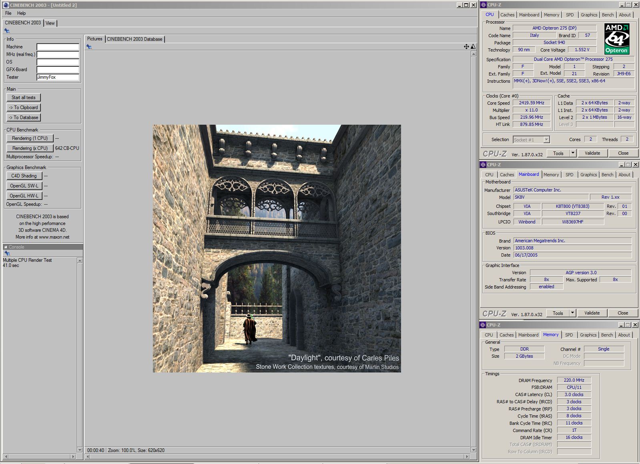Click the Multiplier value x 11.0
Viewport: 640px width, 464px height.
[532, 110]
